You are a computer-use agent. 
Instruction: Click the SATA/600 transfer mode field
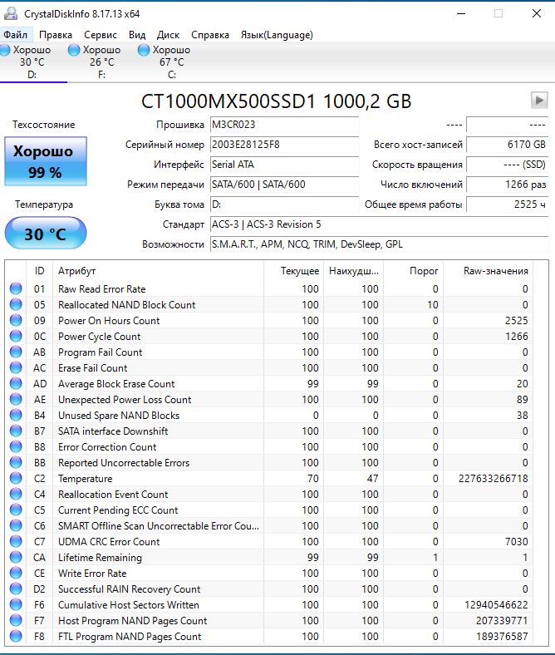click(x=284, y=185)
